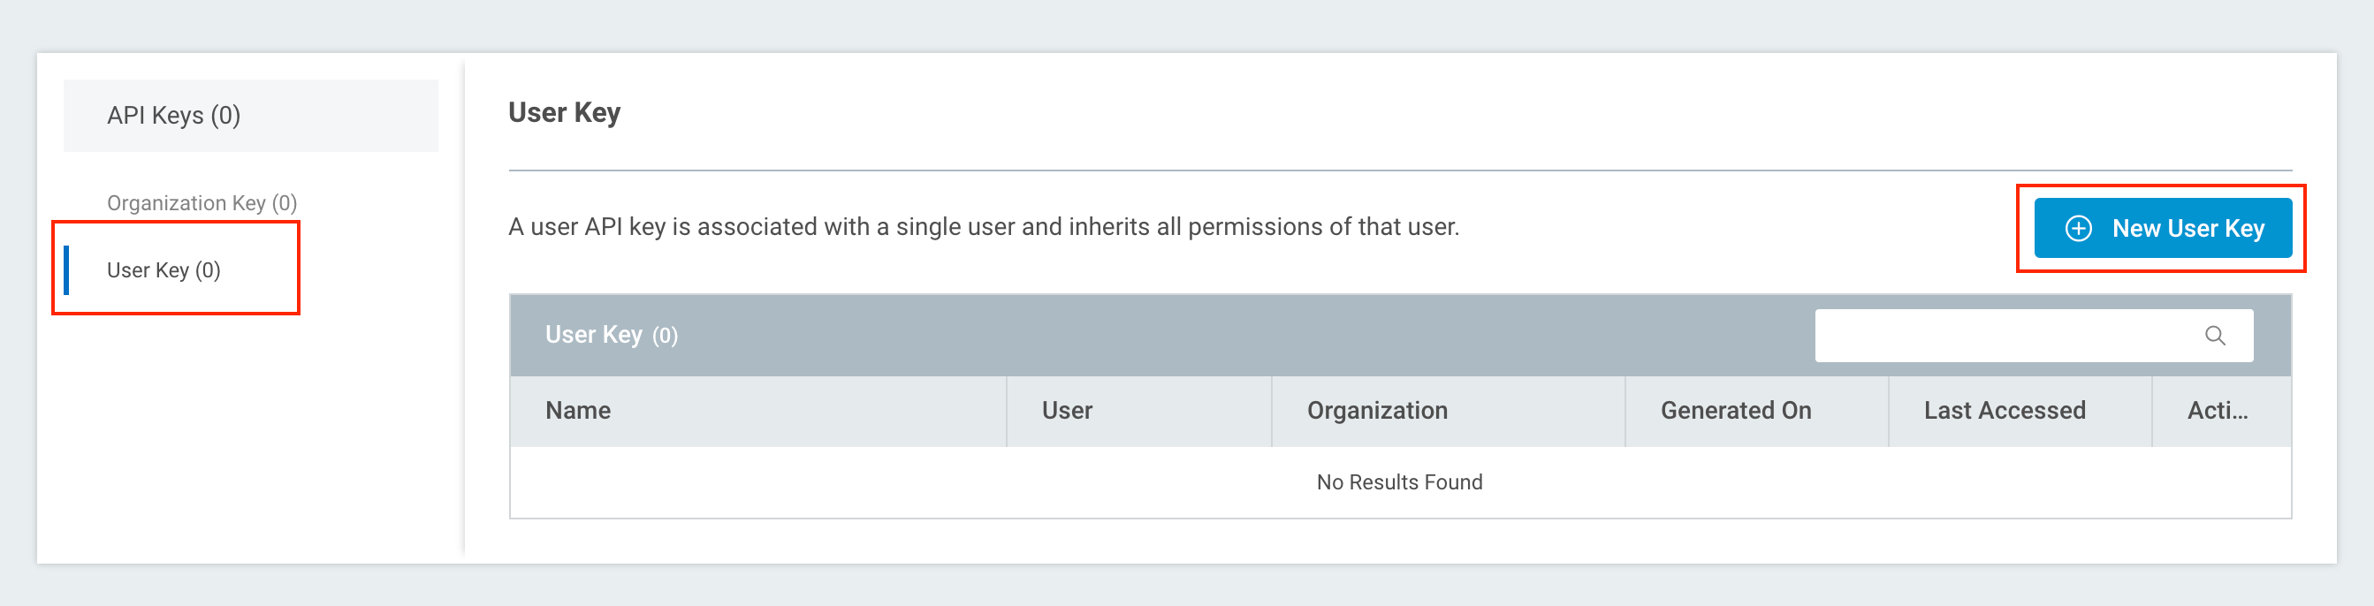Click the blue active indicator beside User Key
Screen dimensions: 2374x606
[66, 269]
